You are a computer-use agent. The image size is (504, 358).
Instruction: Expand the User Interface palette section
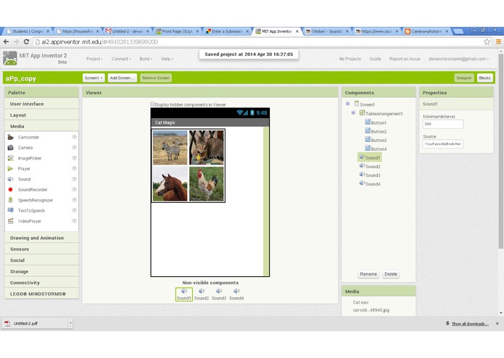[x=41, y=104]
